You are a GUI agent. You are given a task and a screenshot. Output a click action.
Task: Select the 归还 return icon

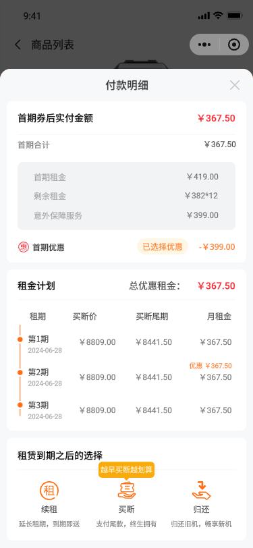tap(201, 491)
